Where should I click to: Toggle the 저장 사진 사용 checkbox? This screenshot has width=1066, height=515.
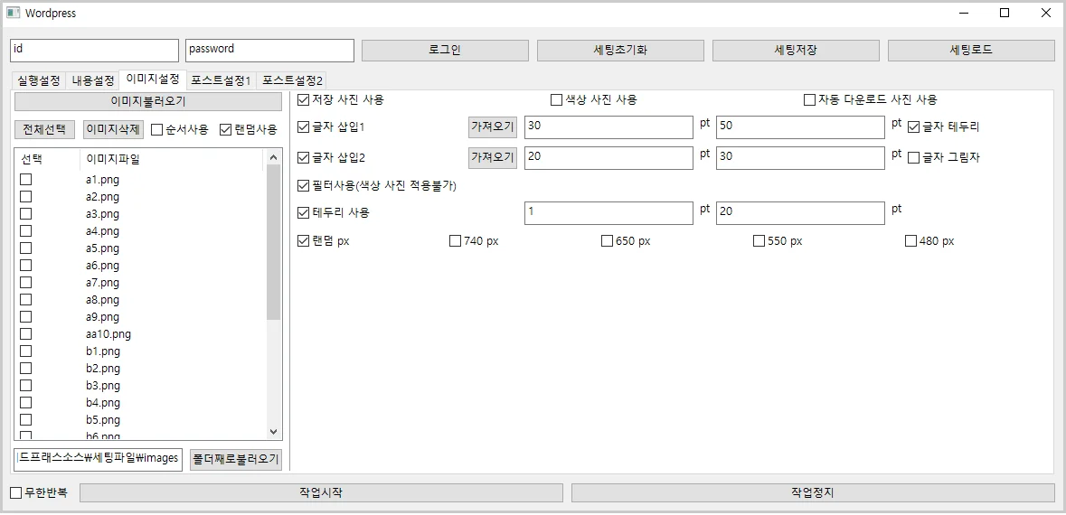click(304, 100)
